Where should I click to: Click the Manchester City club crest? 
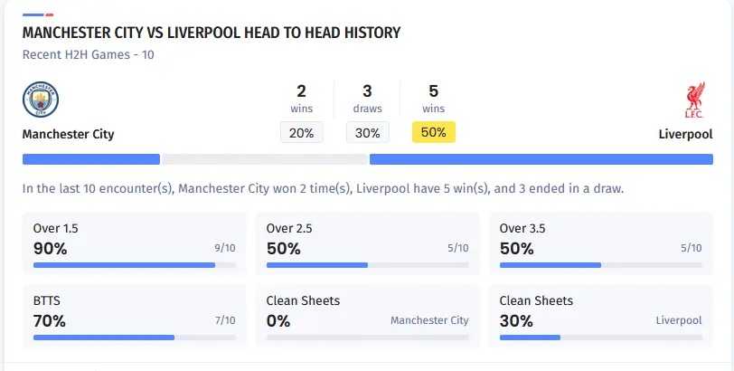[x=40, y=100]
